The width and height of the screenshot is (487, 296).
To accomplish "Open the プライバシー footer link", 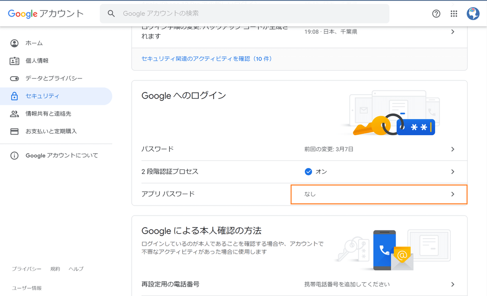I will [x=27, y=269].
